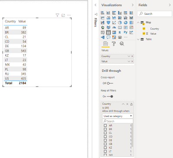Turn on the Cross-report toggle
This screenshot has height=158, width=173.
point(110,83)
